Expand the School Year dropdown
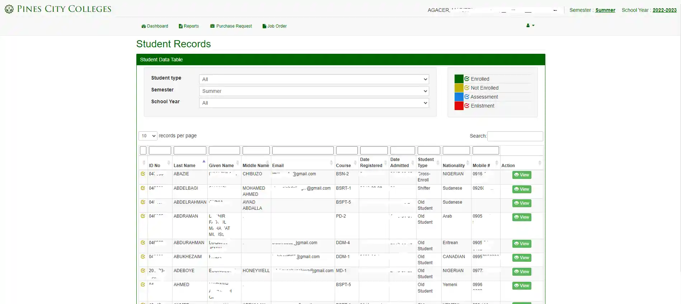The height and width of the screenshot is (304, 681). tap(314, 103)
